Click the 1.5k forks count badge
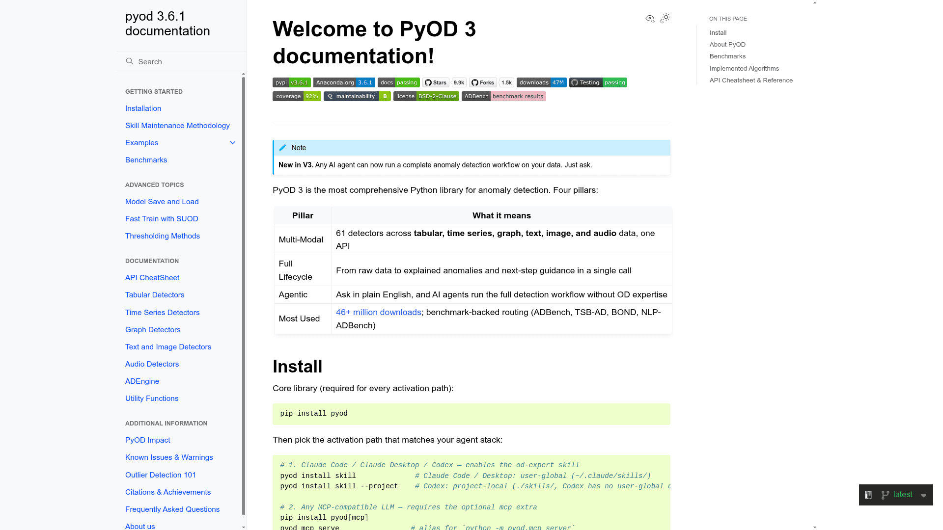943x530 pixels. (507, 82)
